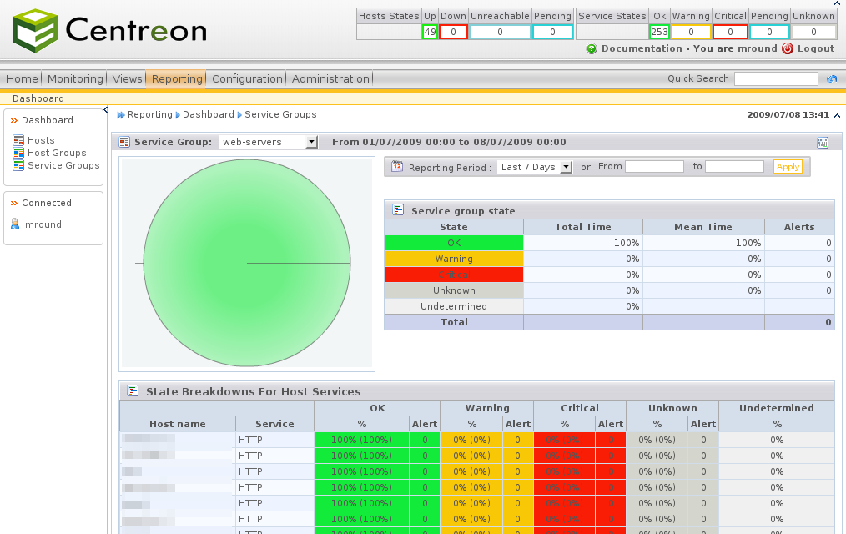Viewport: 846px width, 534px height.
Task: Click the mround user icon
Action: (x=15, y=224)
